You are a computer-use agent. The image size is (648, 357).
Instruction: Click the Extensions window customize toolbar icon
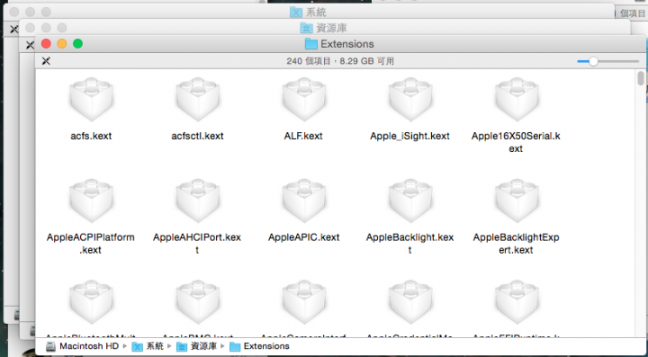pos(46,61)
